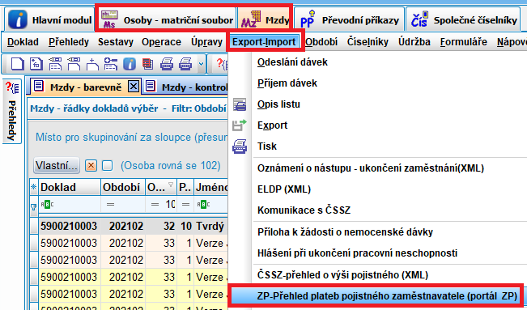The width and height of the screenshot is (527, 310).
Task: Toggle the filter enable checkbox
Action: point(107,165)
